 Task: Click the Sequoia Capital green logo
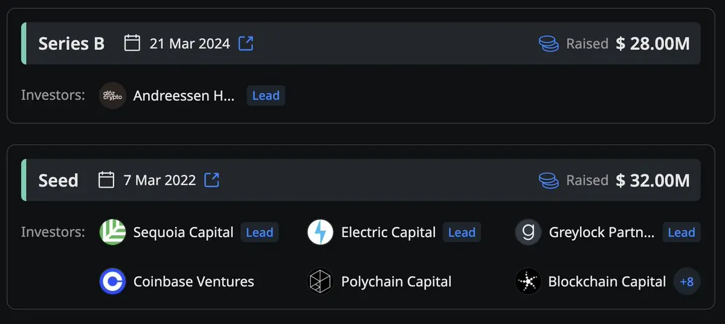click(112, 232)
